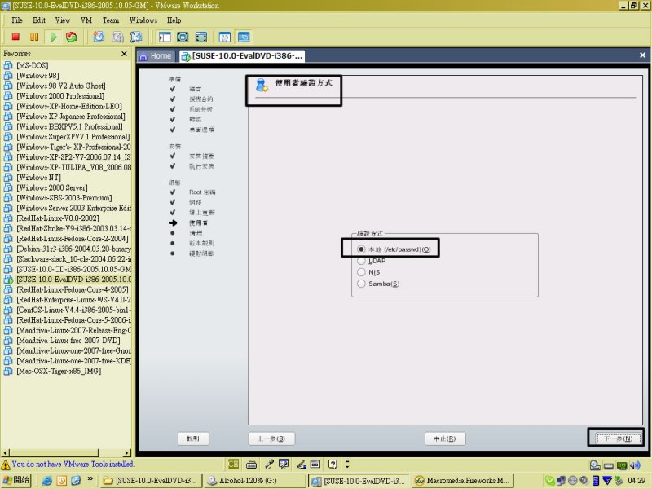Click the language bar help question icon
Image resolution: width=652 pixels, height=489 pixels.
[x=333, y=465]
